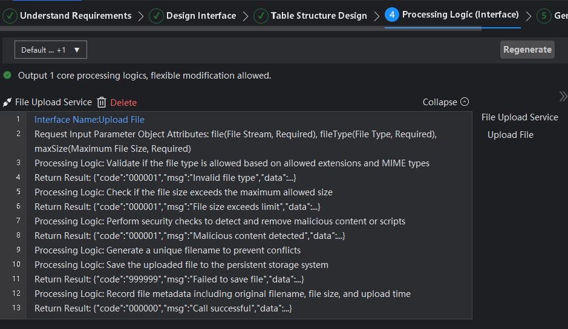Image resolution: width=568 pixels, height=329 pixels.
Task: Open the Default +1 dropdown
Action: tap(51, 50)
